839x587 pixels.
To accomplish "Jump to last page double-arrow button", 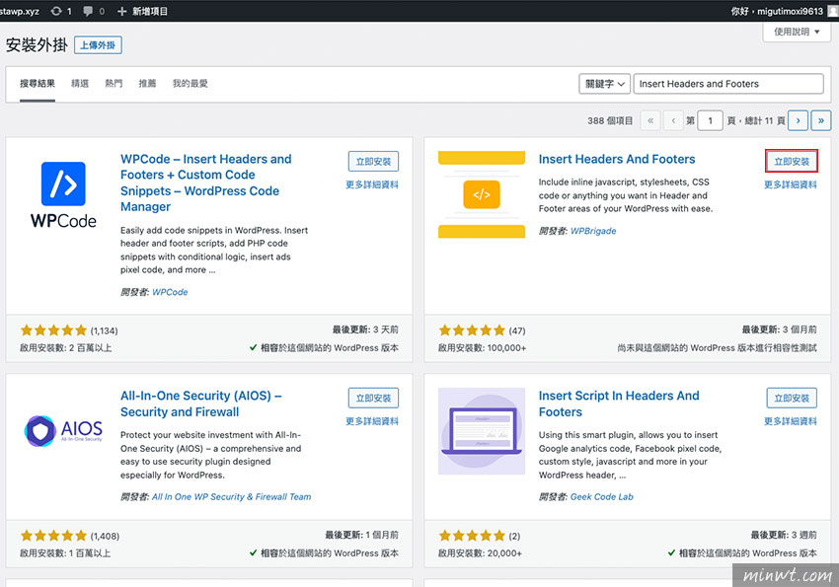I will [x=821, y=120].
